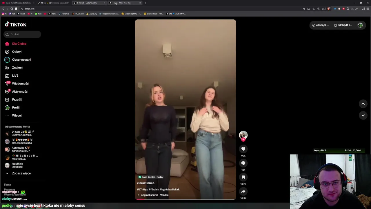Click translate page icon
The height and width of the screenshot is (209, 371).
click(313, 9)
